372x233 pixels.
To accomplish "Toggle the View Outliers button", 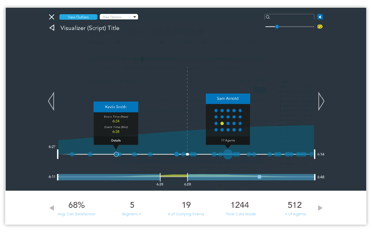I will click(78, 17).
